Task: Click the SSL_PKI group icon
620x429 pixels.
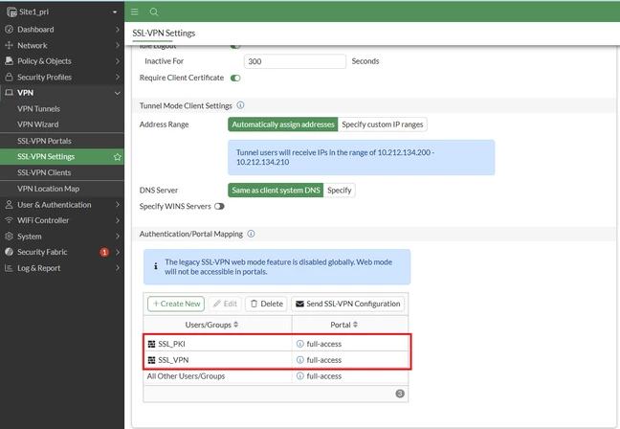Action: 151,344
